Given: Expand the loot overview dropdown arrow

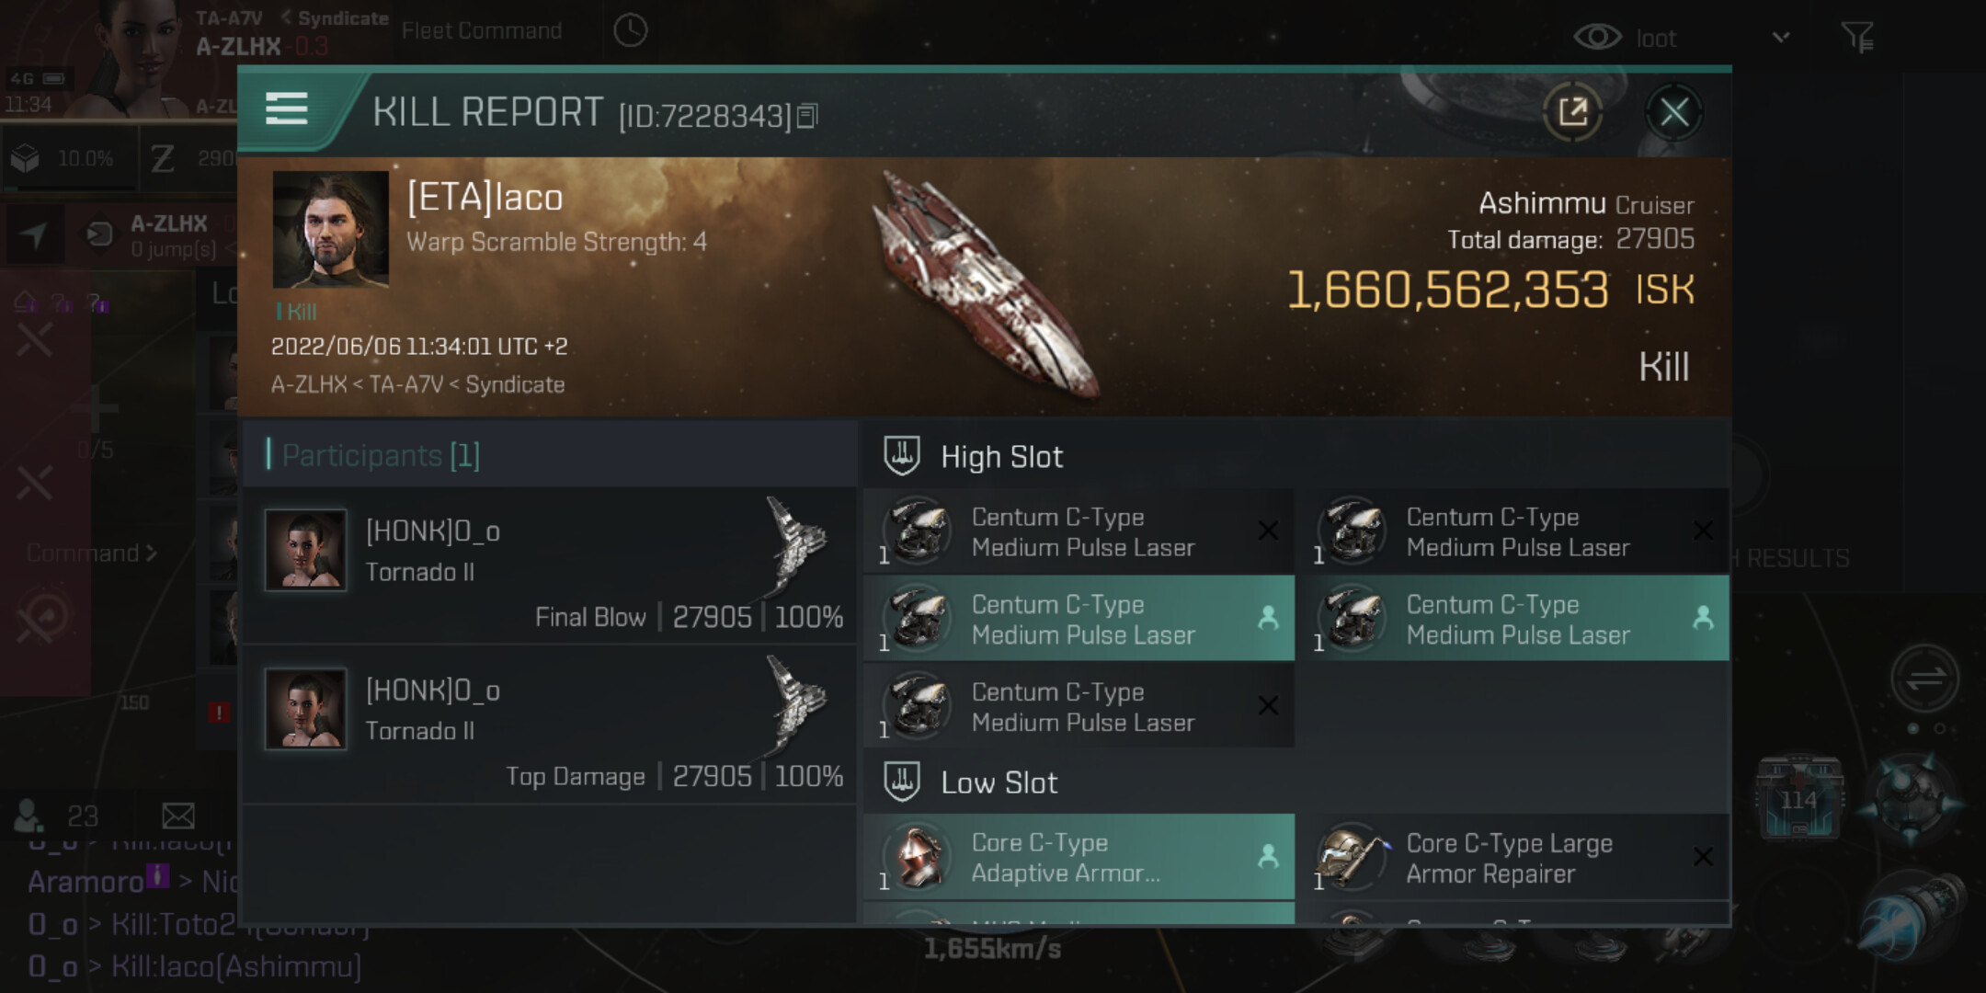Looking at the screenshot, I should [1781, 38].
